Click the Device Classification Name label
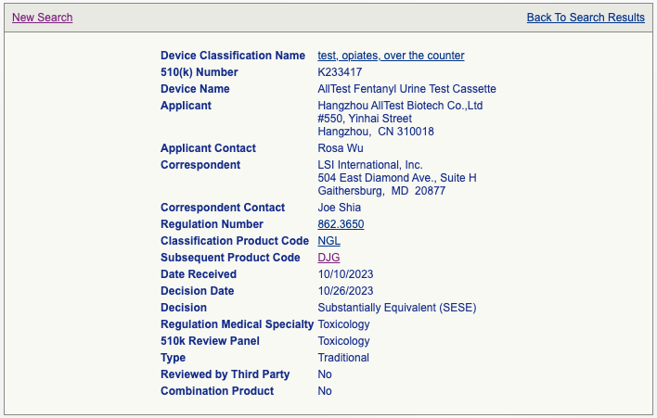The height and width of the screenshot is (418, 657). pos(233,56)
